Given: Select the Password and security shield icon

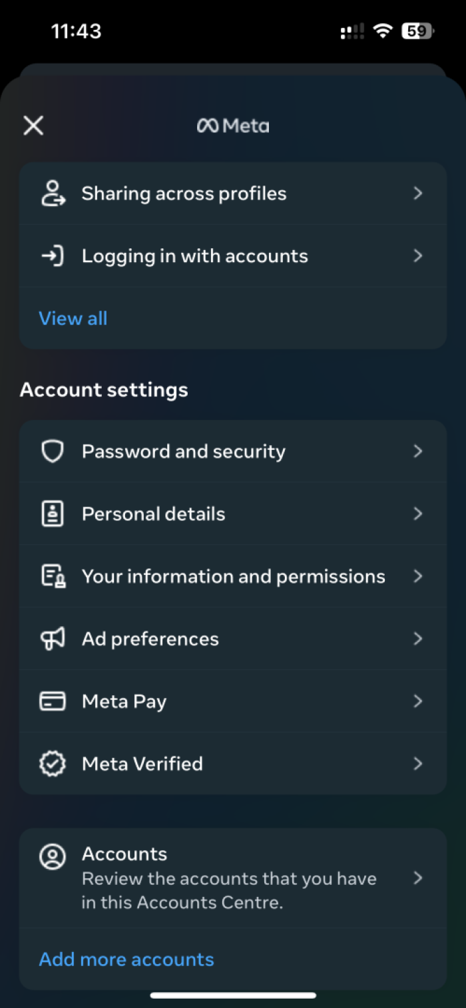Looking at the screenshot, I should click(x=53, y=451).
